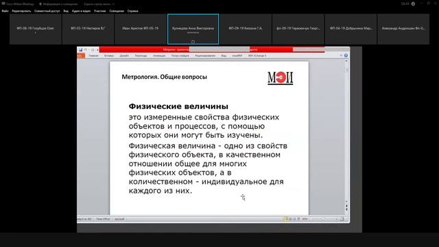439x247 pixels.
Task: Click the Redo icon in PowerPoint quick access
Action: point(93,50)
